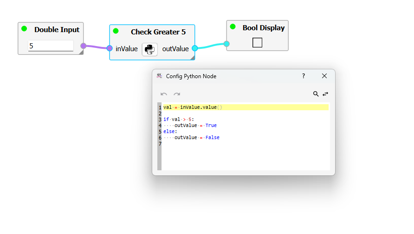
Task: Select the outValue output port
Action: tap(195, 48)
